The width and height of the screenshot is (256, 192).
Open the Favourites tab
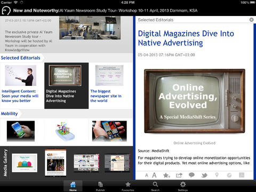pos(128,186)
